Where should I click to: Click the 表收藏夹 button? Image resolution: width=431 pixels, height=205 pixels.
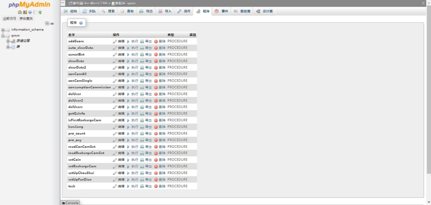pos(26,18)
